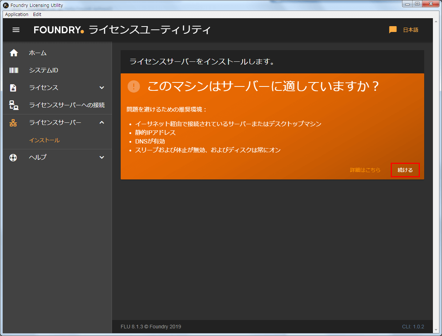Click the up arrow of vertical scrollbar
This screenshot has height=336, width=442.
click(x=436, y=21)
